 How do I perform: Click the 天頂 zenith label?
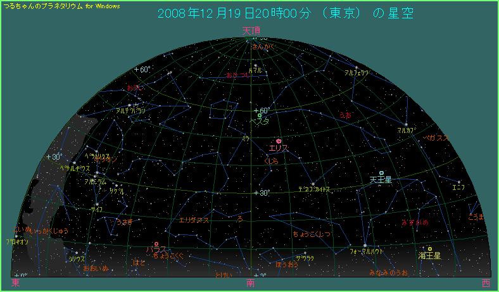coord(251,30)
